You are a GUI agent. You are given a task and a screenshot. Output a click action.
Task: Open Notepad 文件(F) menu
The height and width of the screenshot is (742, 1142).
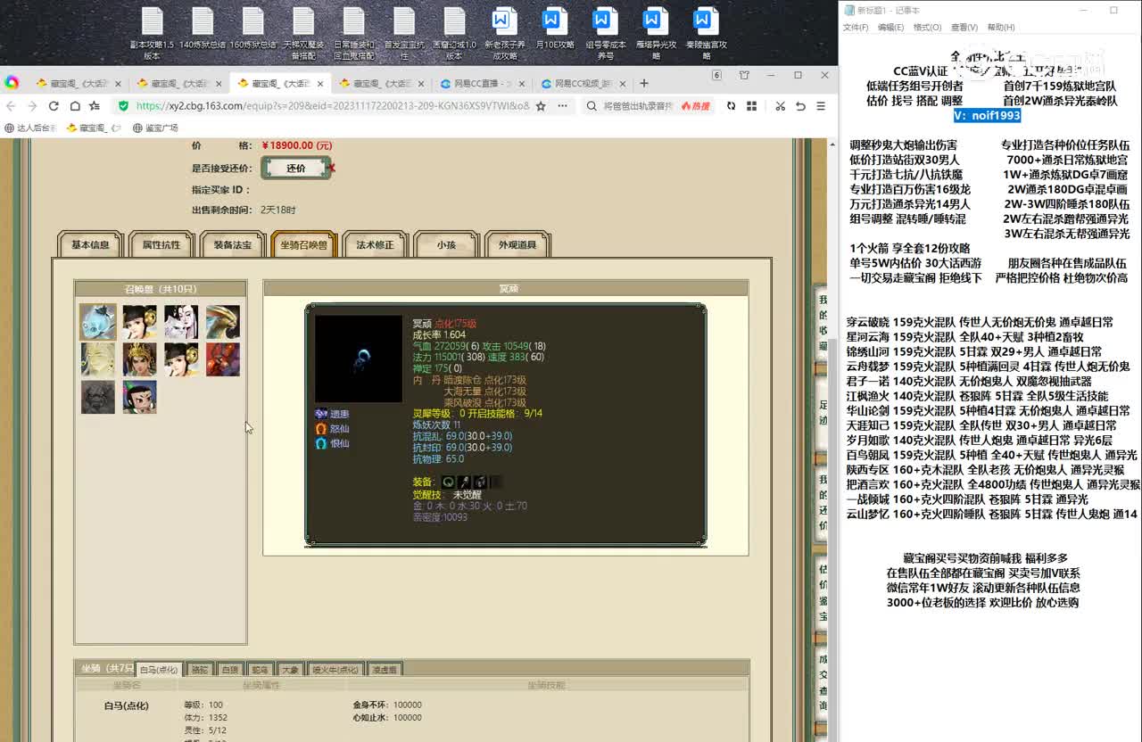click(856, 28)
